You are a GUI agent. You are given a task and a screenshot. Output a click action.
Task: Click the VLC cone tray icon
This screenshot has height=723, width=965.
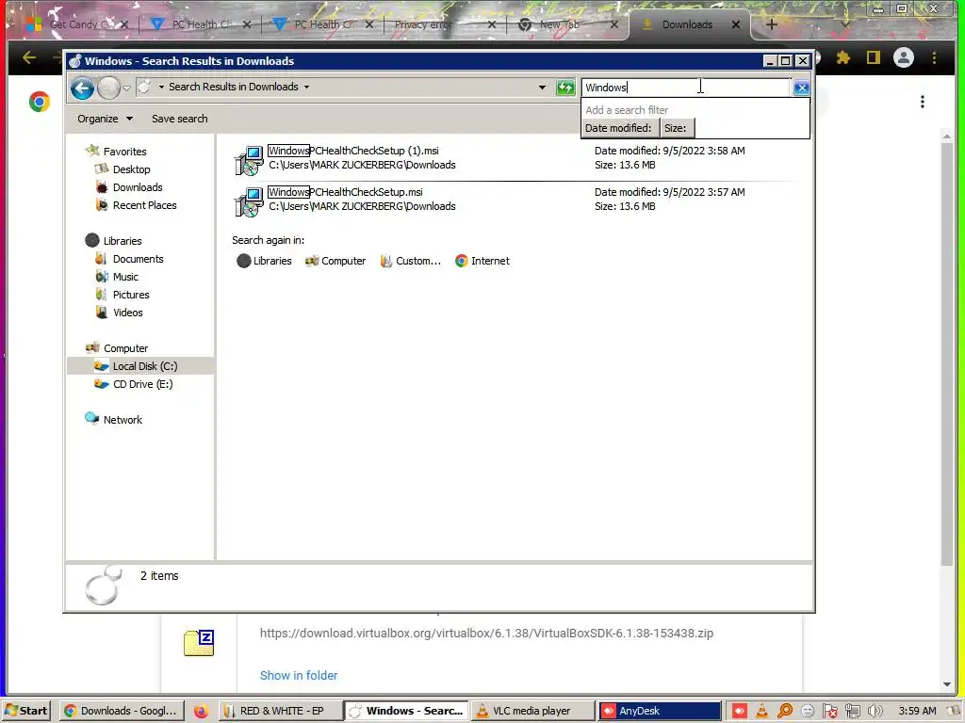[x=761, y=712]
